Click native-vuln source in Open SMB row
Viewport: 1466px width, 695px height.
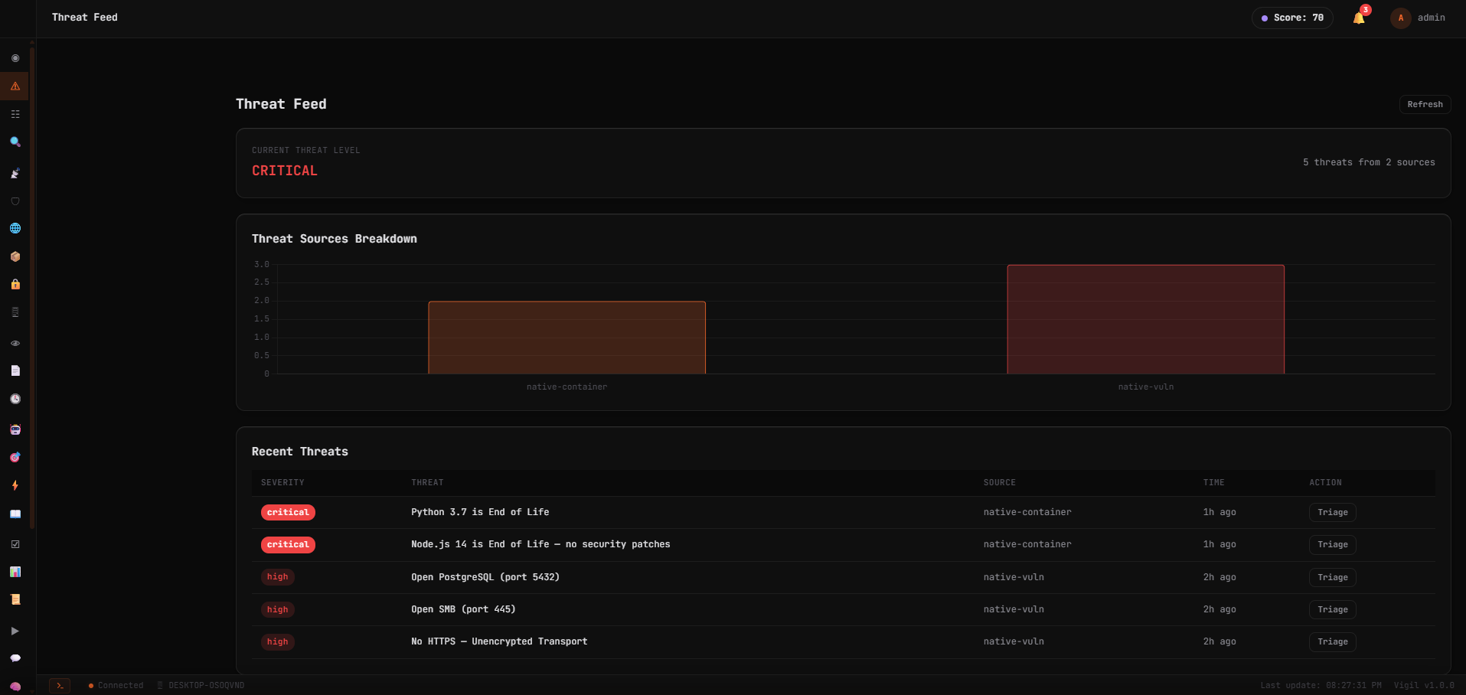tap(1014, 609)
